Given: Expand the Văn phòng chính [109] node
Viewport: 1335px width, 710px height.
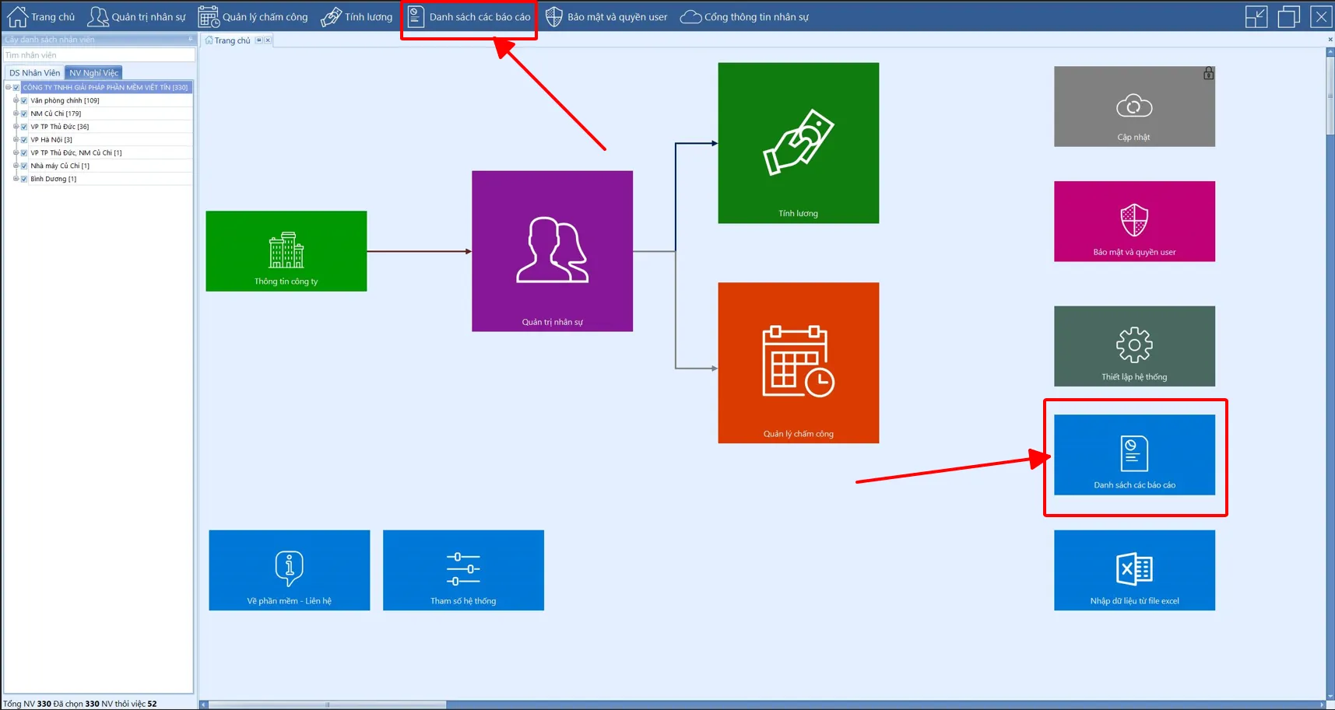Looking at the screenshot, I should tap(16, 100).
